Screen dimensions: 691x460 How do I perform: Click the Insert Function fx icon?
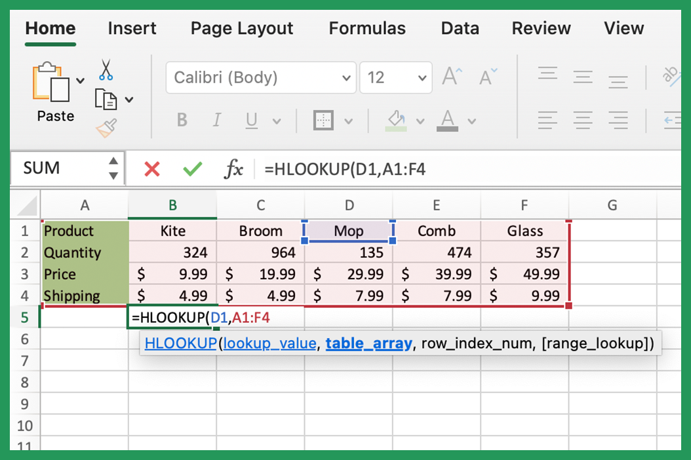click(x=235, y=168)
